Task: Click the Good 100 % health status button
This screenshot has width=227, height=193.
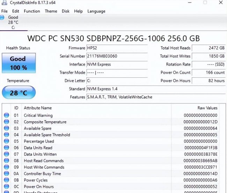Action: point(19,63)
